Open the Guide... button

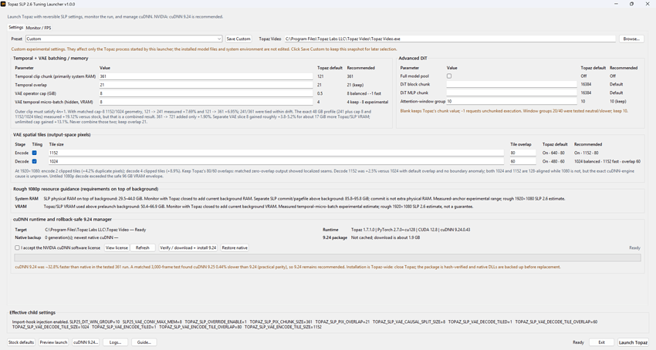144,342
